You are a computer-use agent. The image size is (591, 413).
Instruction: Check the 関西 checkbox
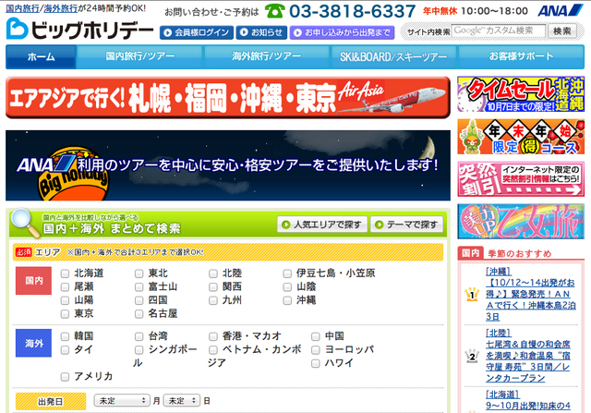coord(213,287)
